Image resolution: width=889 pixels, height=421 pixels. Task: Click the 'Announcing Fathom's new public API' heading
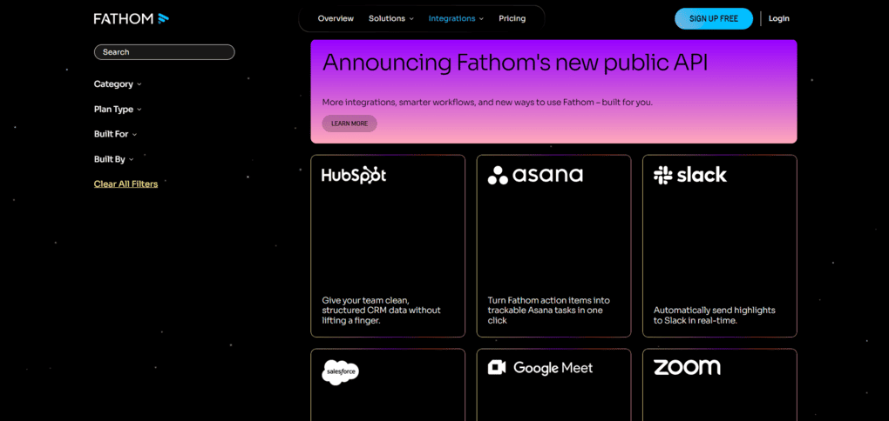click(515, 63)
